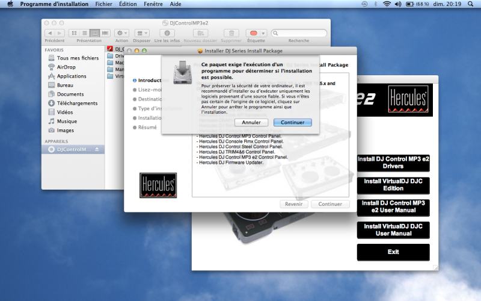The image size is (481, 301).
Task: Click Finder forward arrow
Action: coord(60,33)
